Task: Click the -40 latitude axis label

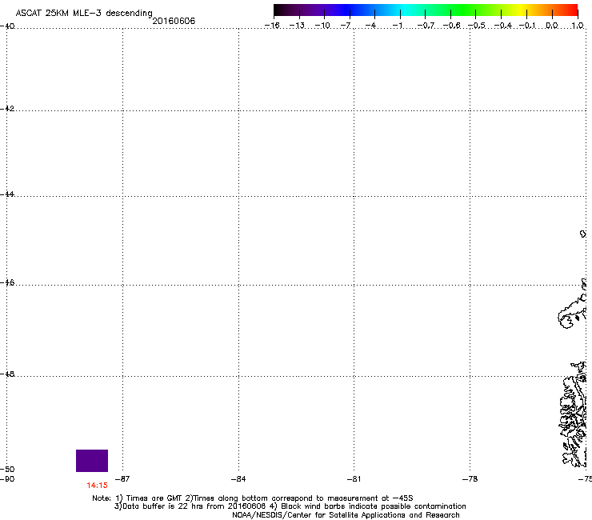Action: [7, 26]
